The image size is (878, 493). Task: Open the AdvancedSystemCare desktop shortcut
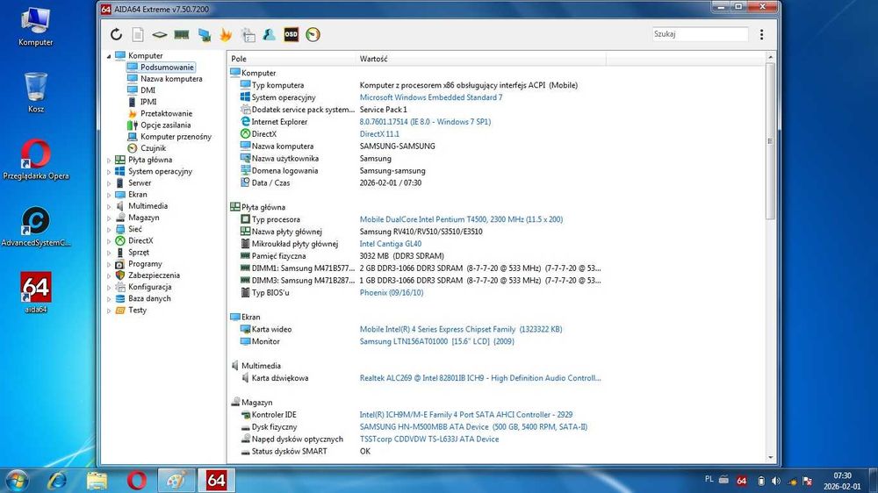pyautogui.click(x=36, y=226)
